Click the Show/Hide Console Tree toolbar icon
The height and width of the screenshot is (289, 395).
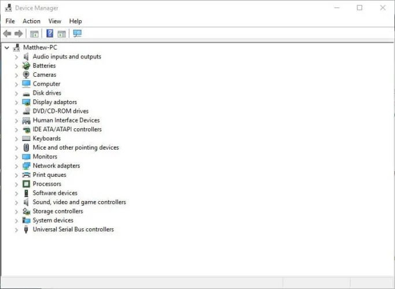pos(34,34)
